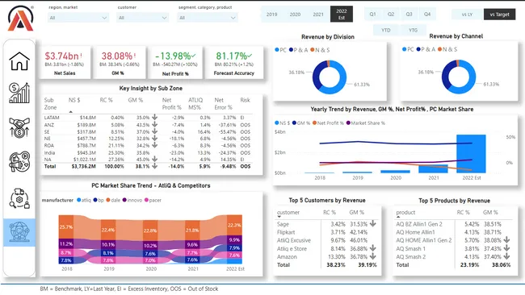Click AtliQ Exclusive customer row
Image resolution: width=525 pixels, height=295 pixels.
point(327,240)
